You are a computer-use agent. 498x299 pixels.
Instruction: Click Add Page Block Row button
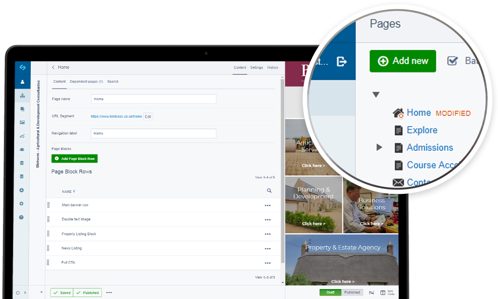click(x=75, y=158)
